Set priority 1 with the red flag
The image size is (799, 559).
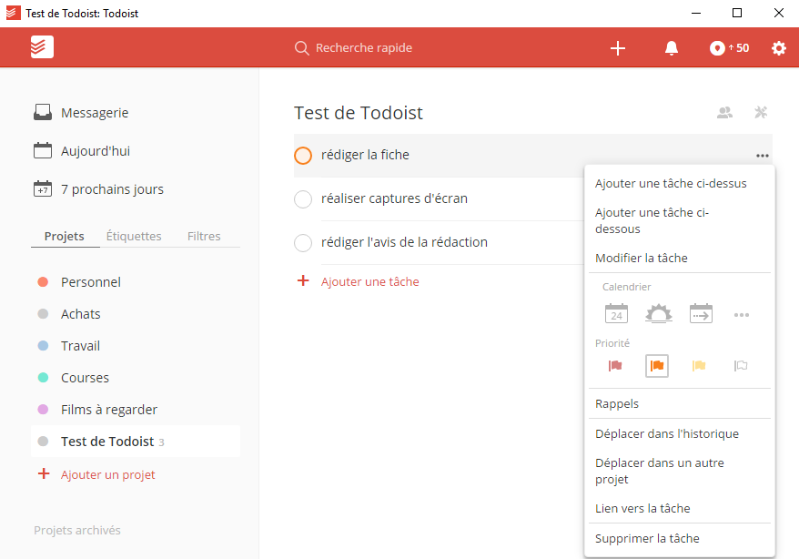pyautogui.click(x=615, y=365)
